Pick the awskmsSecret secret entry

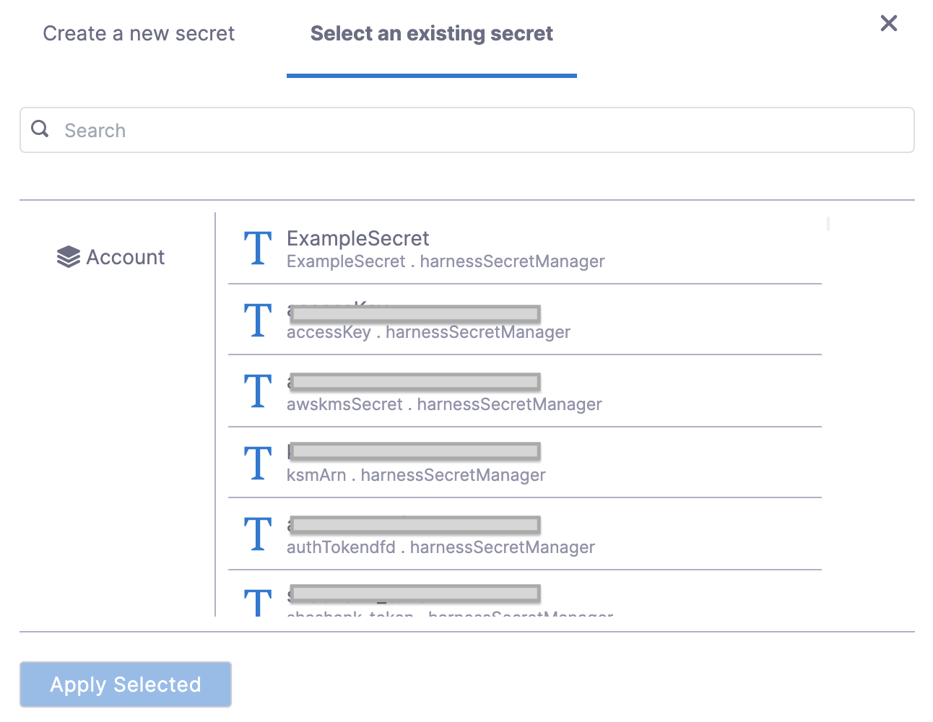click(x=524, y=391)
